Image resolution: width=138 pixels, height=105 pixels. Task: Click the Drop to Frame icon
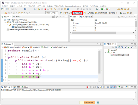tap(62, 9)
